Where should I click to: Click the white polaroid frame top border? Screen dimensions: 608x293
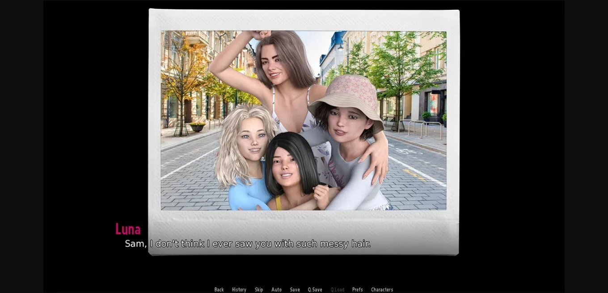coord(304,20)
